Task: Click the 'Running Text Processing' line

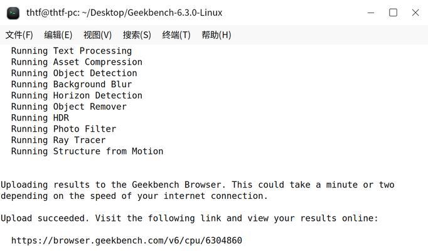Action: point(72,51)
